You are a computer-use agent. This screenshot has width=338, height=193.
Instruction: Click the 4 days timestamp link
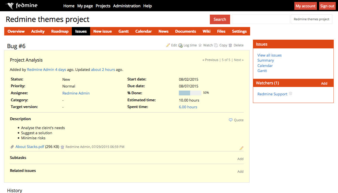click(x=61, y=69)
